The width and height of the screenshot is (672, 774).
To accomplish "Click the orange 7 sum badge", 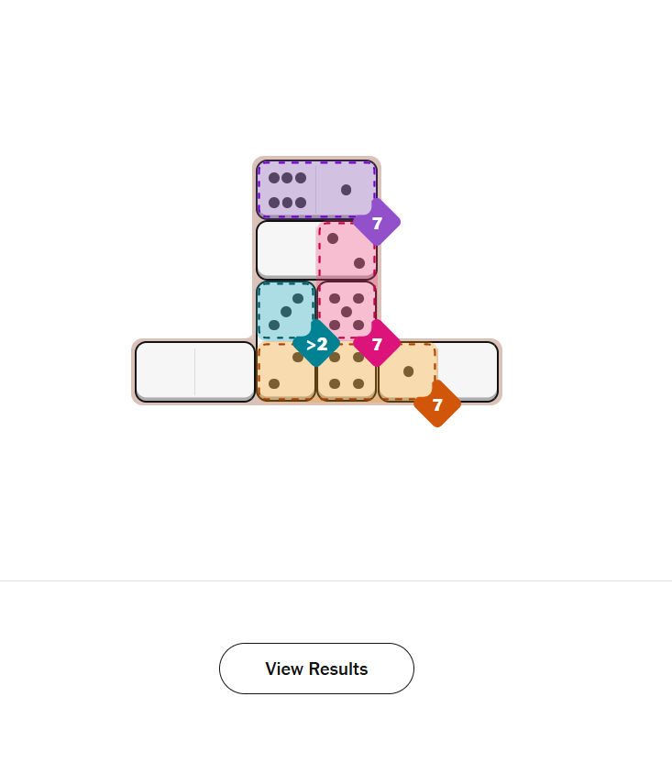I will [x=437, y=404].
